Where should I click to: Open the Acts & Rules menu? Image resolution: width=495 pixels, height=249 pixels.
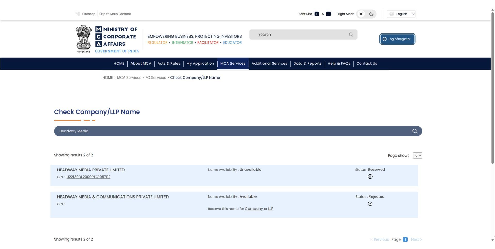169,63
